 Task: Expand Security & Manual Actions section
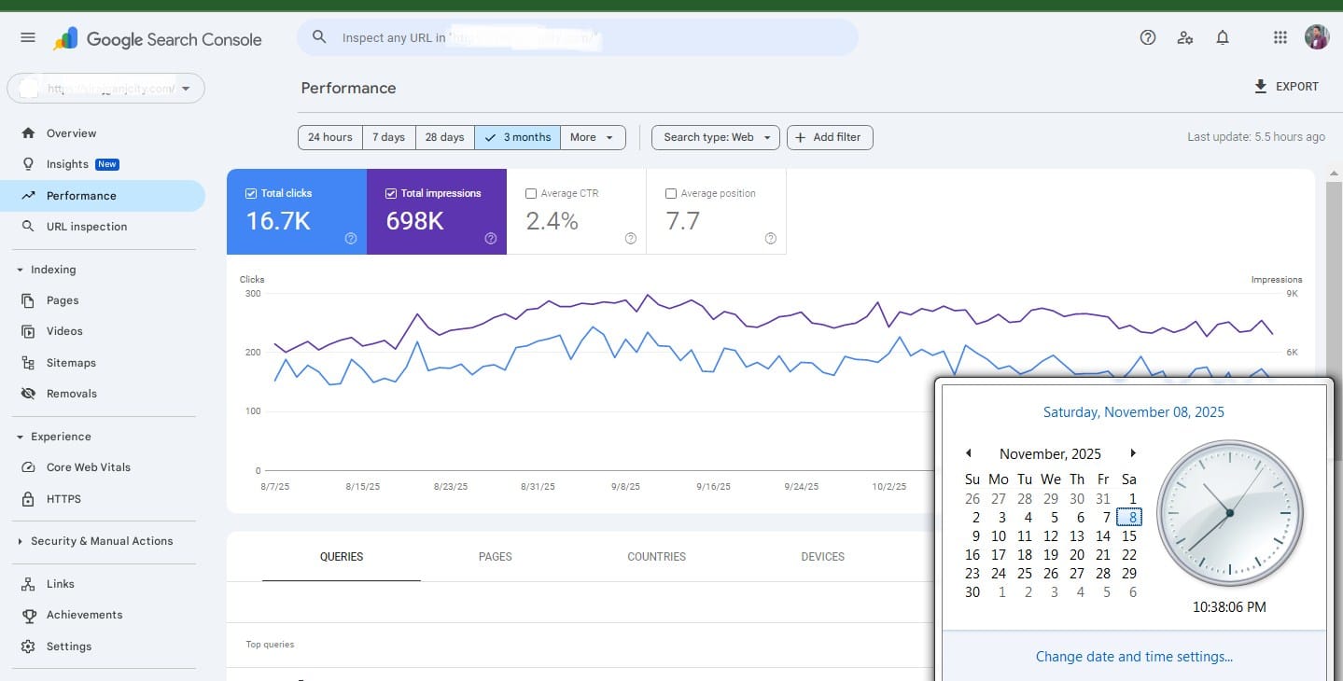(x=101, y=541)
